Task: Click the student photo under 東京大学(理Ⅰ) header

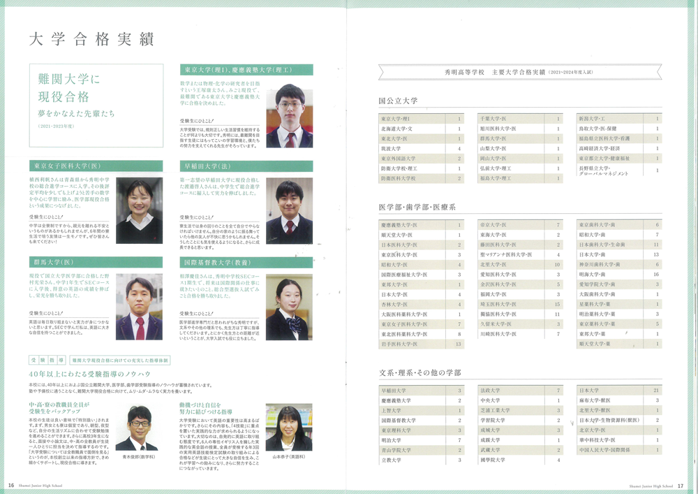Action: 290,116
